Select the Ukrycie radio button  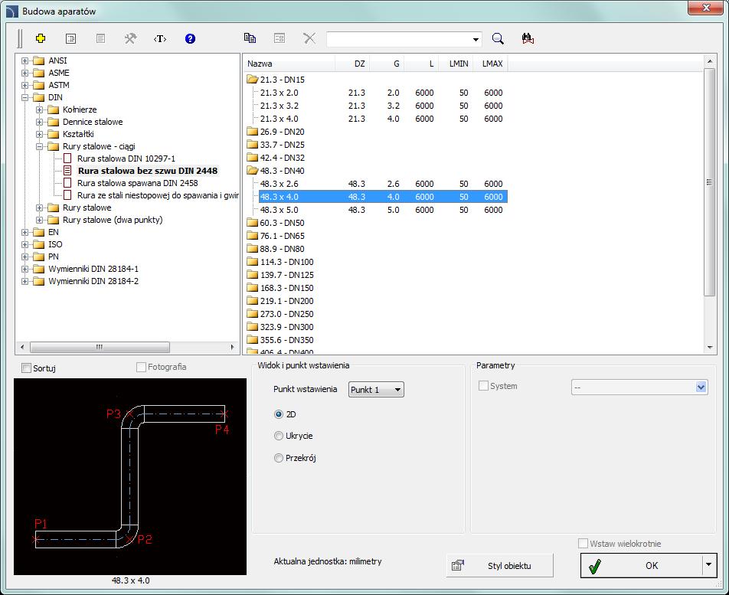pyautogui.click(x=279, y=436)
